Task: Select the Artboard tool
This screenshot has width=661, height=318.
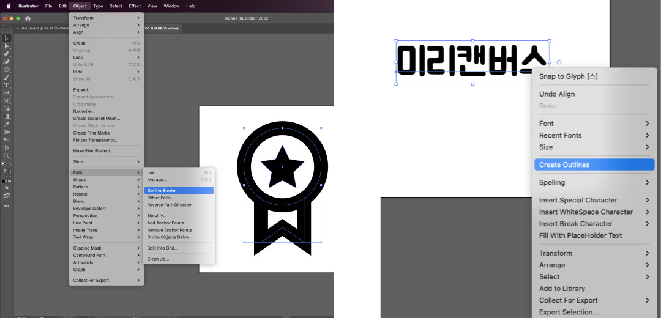Action: click(6, 148)
